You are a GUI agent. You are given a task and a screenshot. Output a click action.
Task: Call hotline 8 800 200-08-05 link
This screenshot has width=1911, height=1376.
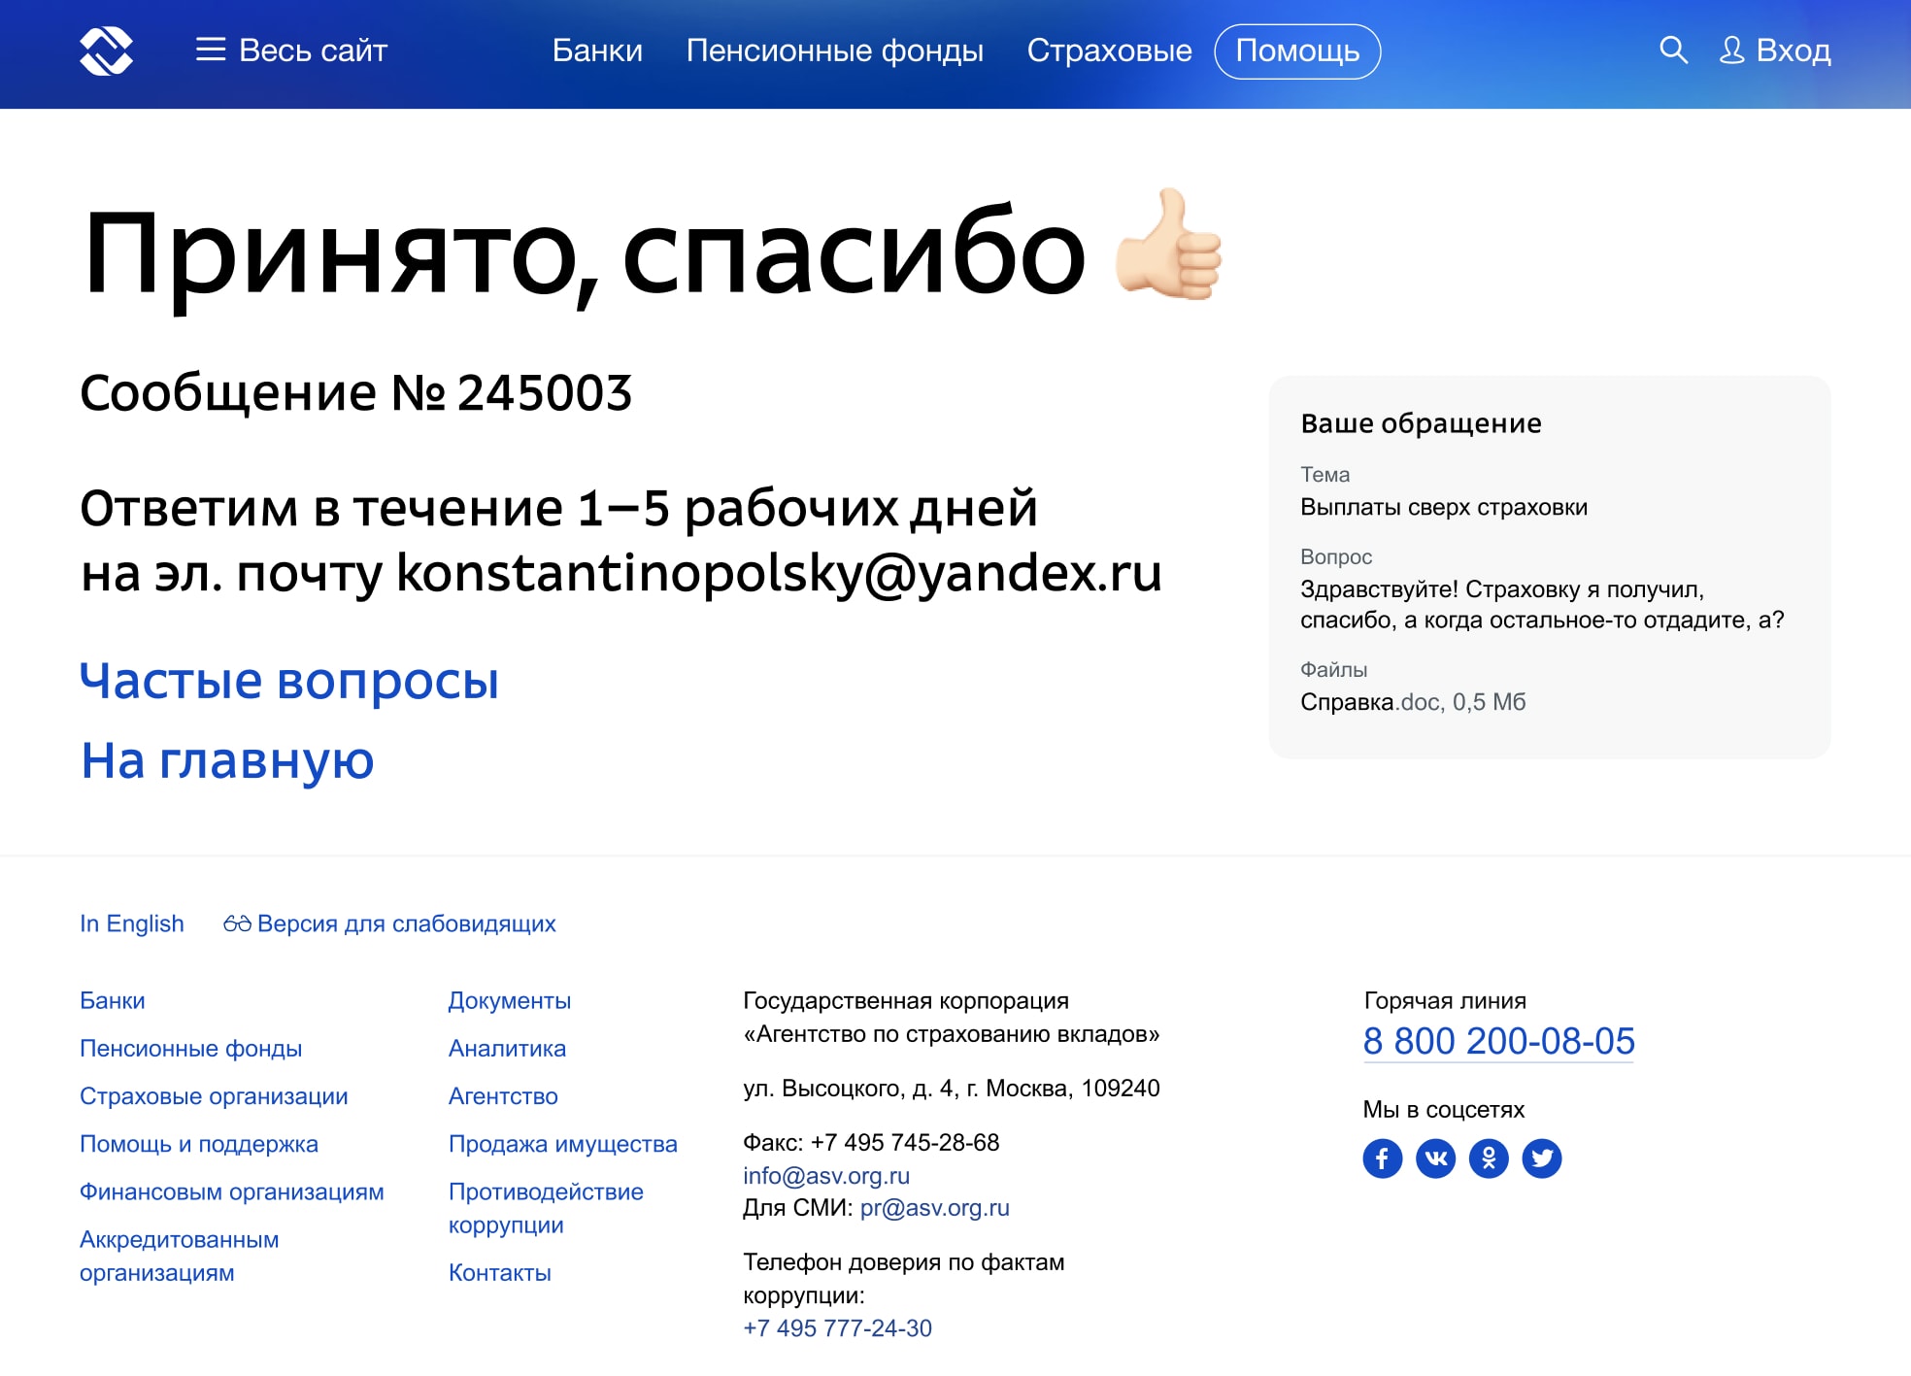pos(1498,1041)
